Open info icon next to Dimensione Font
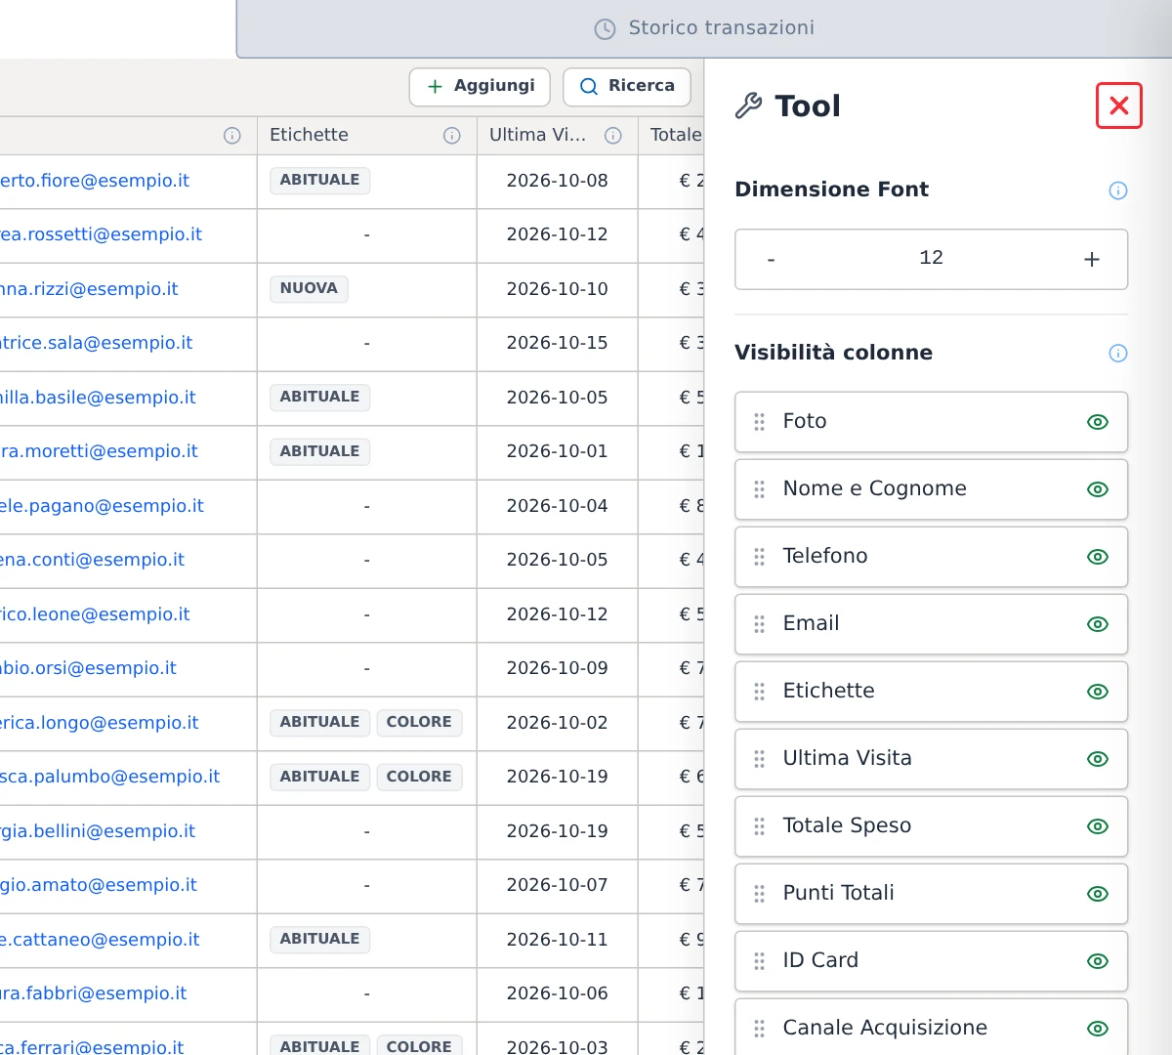Screen dimensions: 1172x1055 (1118, 190)
